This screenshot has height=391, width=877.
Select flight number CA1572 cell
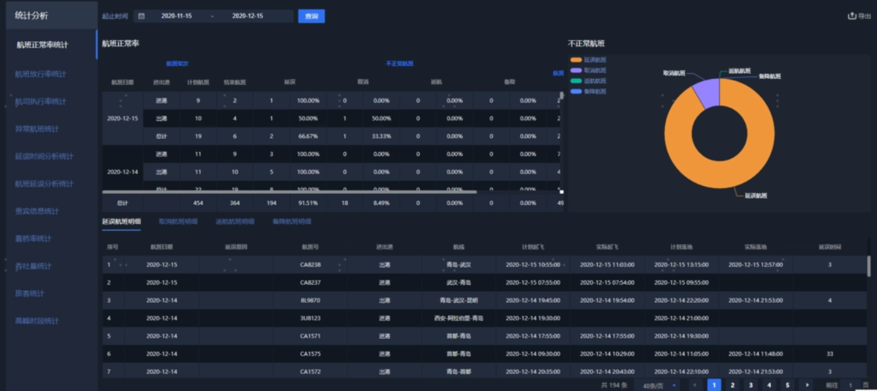311,371
